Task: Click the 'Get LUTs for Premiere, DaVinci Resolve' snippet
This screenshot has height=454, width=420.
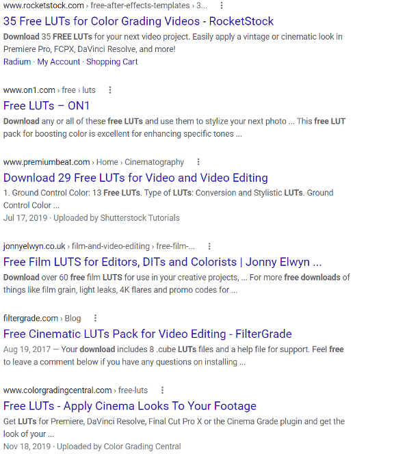Action: 174,427
